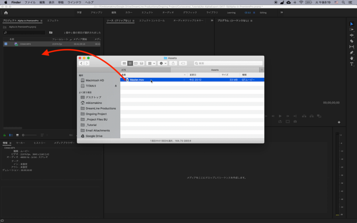The height and width of the screenshot is (223, 357).
Task: Open the メディアブラウザー tab
Action: point(64,143)
